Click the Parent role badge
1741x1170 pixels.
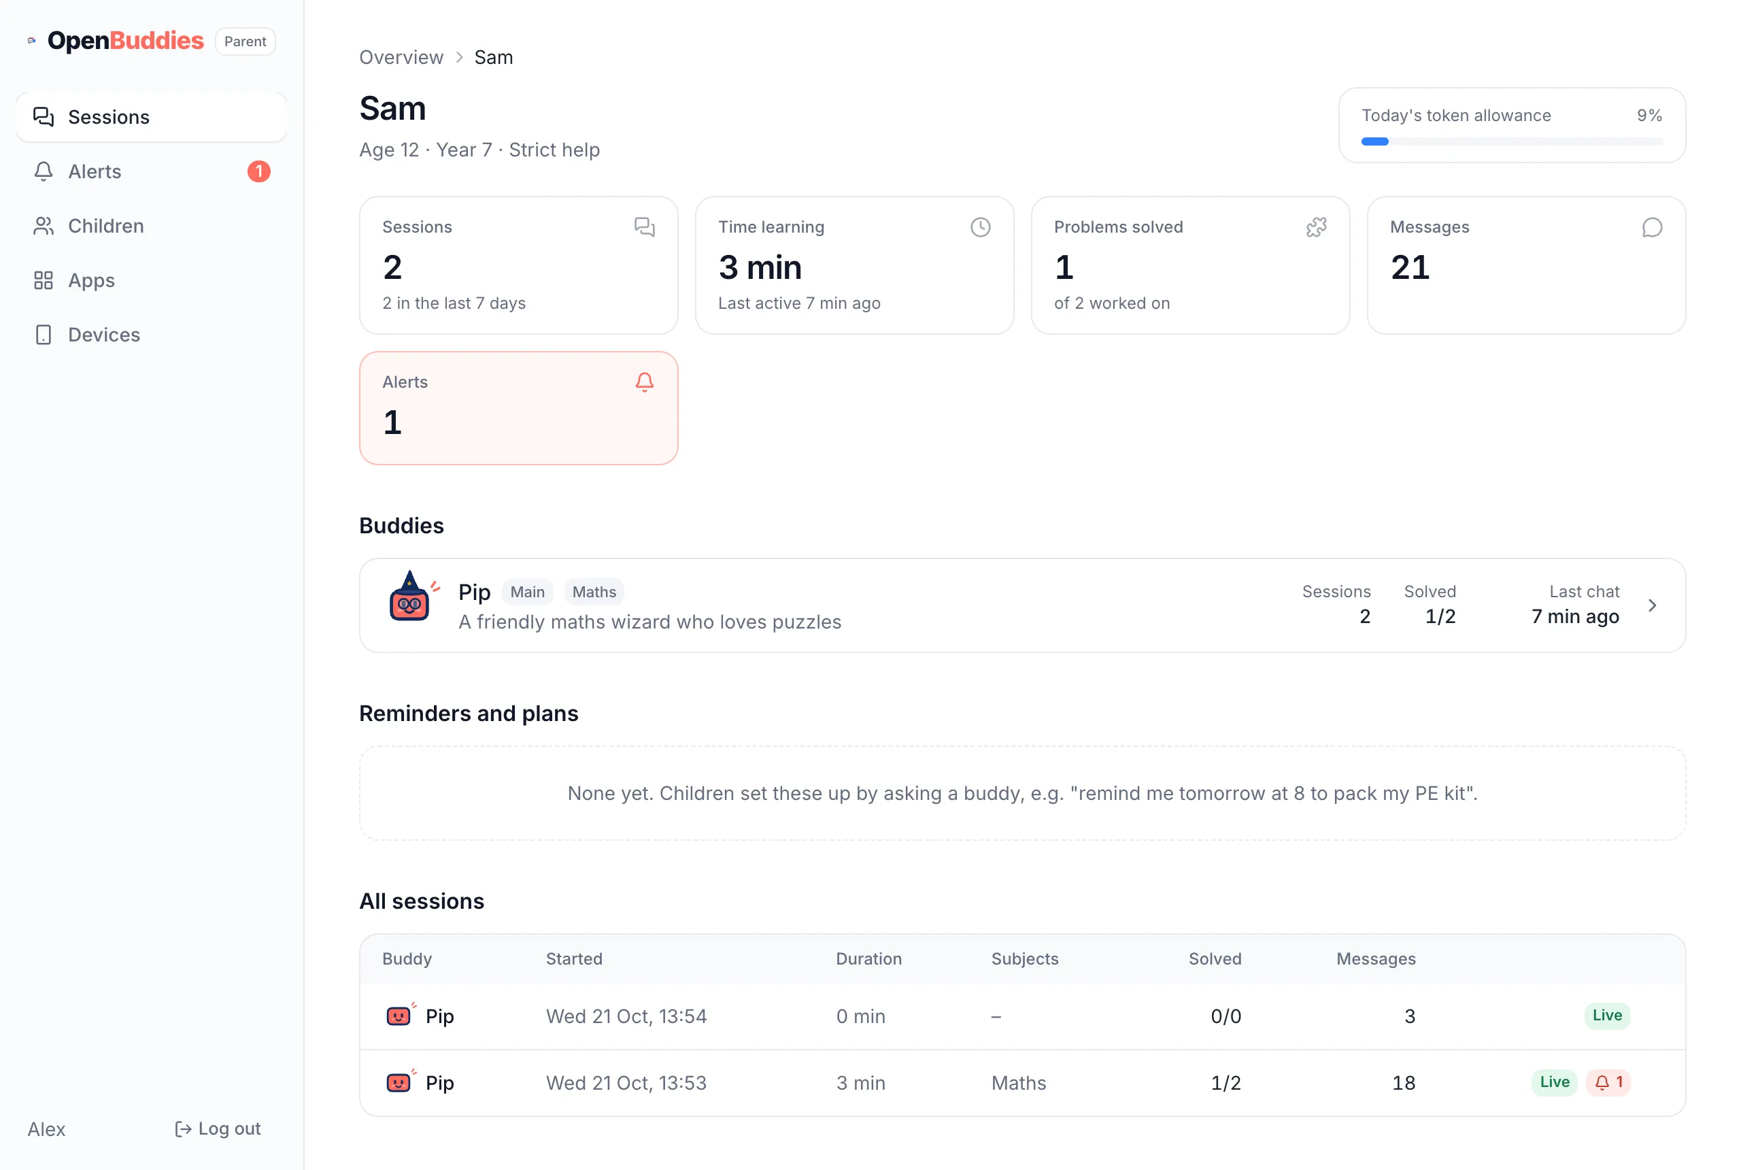click(246, 41)
